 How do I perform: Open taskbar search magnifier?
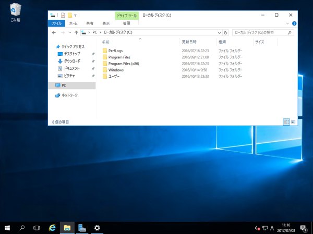click(22, 228)
